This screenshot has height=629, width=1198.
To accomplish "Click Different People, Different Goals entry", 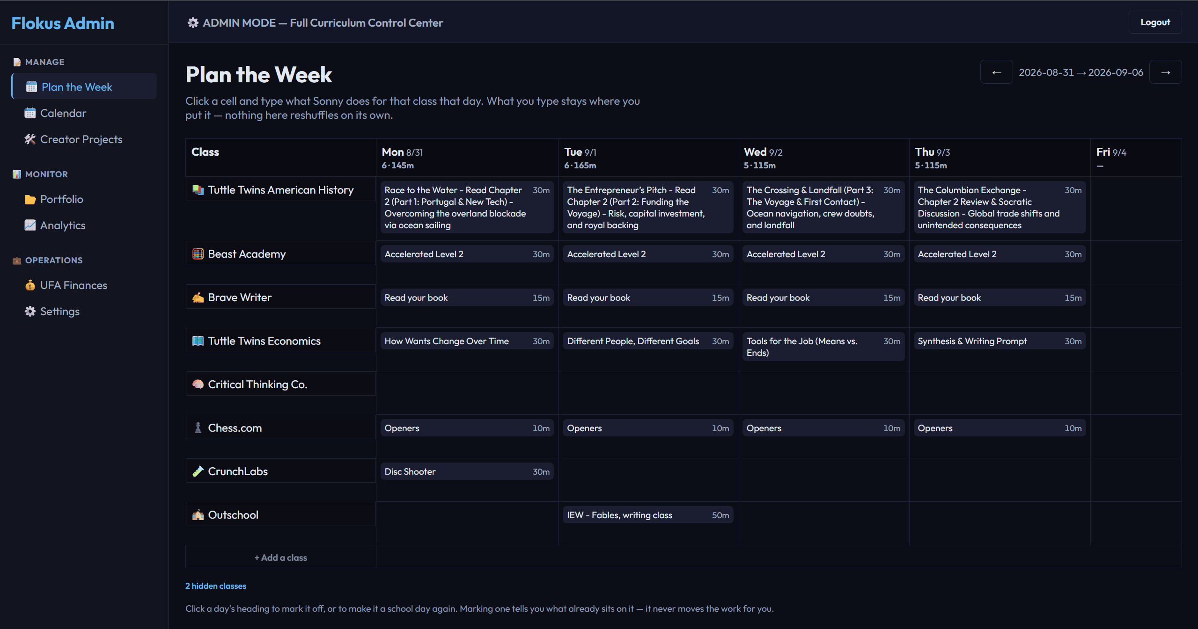I will coord(647,341).
